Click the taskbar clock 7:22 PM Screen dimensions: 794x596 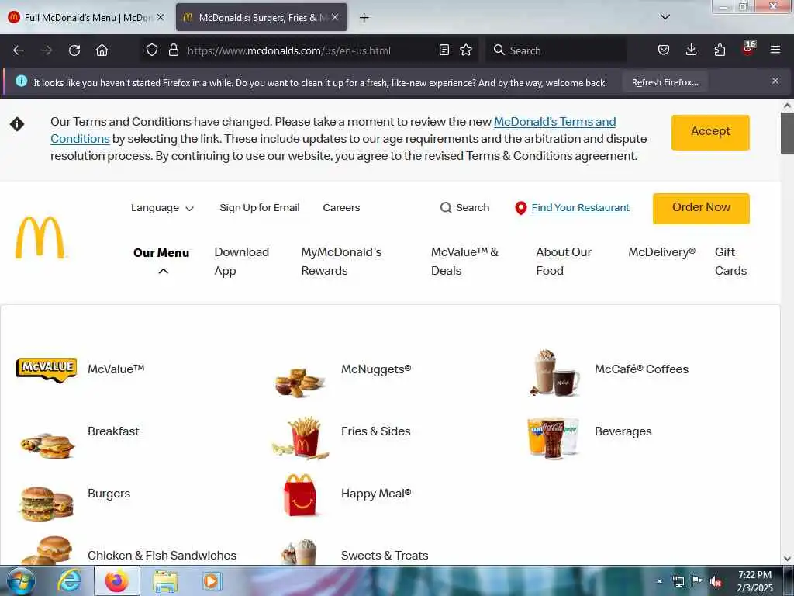coord(754,575)
